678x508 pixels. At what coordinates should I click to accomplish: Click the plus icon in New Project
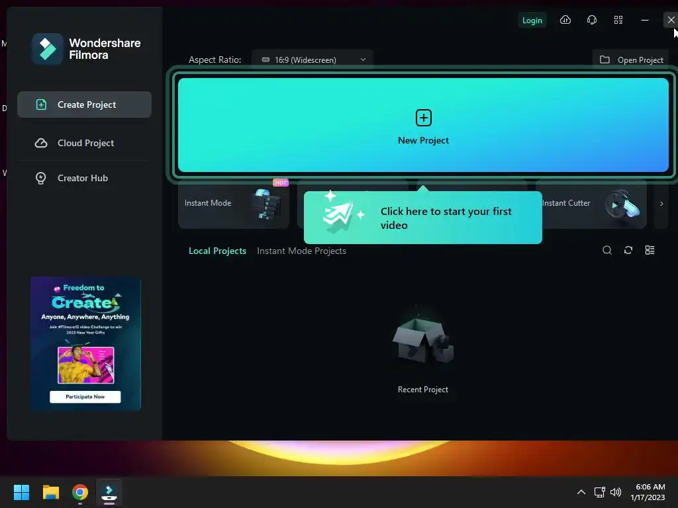[x=423, y=118]
